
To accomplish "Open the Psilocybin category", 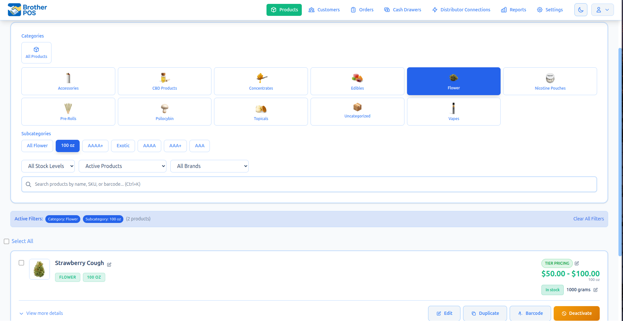I will point(164,111).
